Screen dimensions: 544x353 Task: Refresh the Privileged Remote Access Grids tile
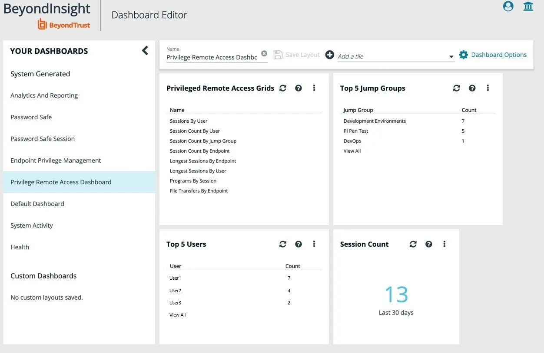tap(283, 88)
